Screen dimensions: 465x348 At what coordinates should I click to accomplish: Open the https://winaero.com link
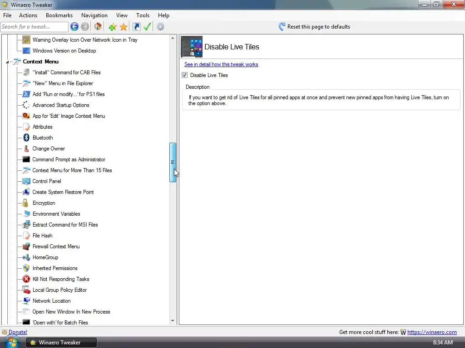tap(432, 332)
